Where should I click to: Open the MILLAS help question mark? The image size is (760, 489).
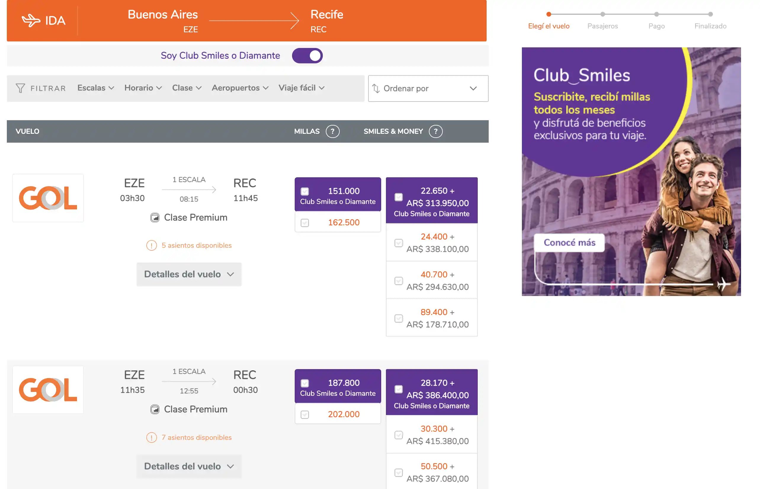point(332,131)
